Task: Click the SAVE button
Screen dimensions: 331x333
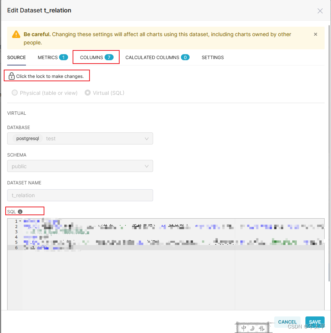Action: point(315,322)
